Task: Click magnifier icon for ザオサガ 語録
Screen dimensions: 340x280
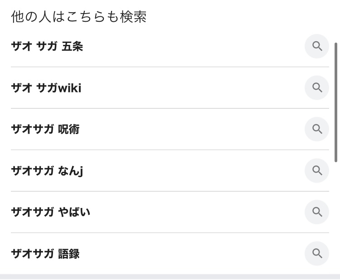Action: pyautogui.click(x=317, y=253)
